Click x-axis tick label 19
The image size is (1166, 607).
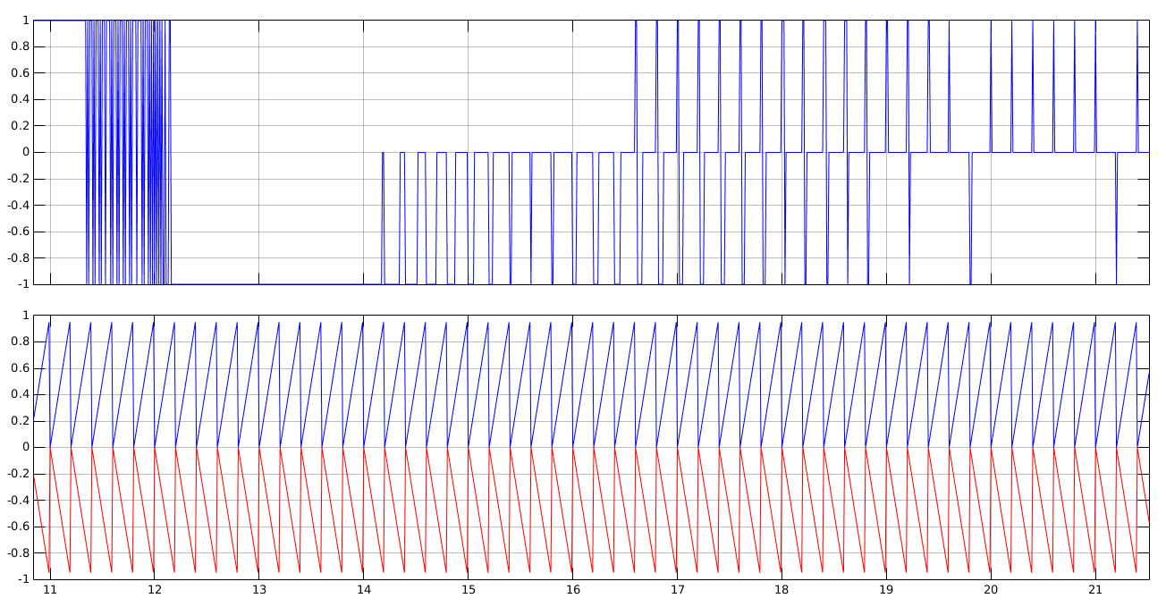[886, 591]
